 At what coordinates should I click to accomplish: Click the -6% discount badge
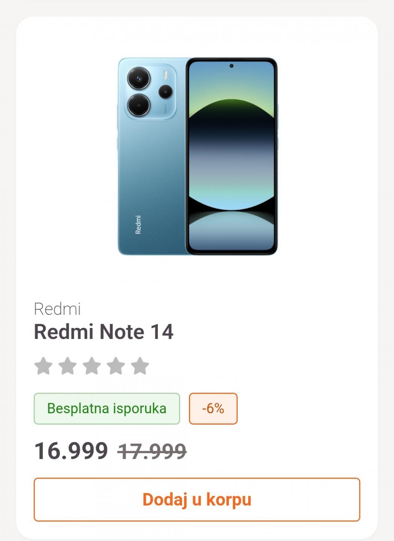coord(213,408)
